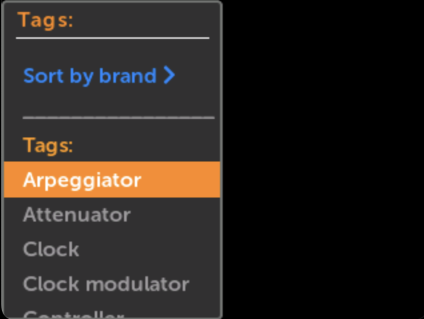Filter modules by Arpeggiator
This screenshot has height=319, width=424.
[82, 180]
